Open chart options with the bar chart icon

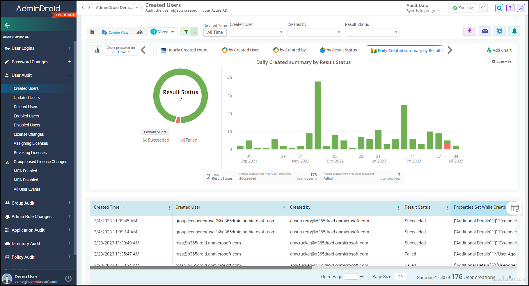[97, 50]
